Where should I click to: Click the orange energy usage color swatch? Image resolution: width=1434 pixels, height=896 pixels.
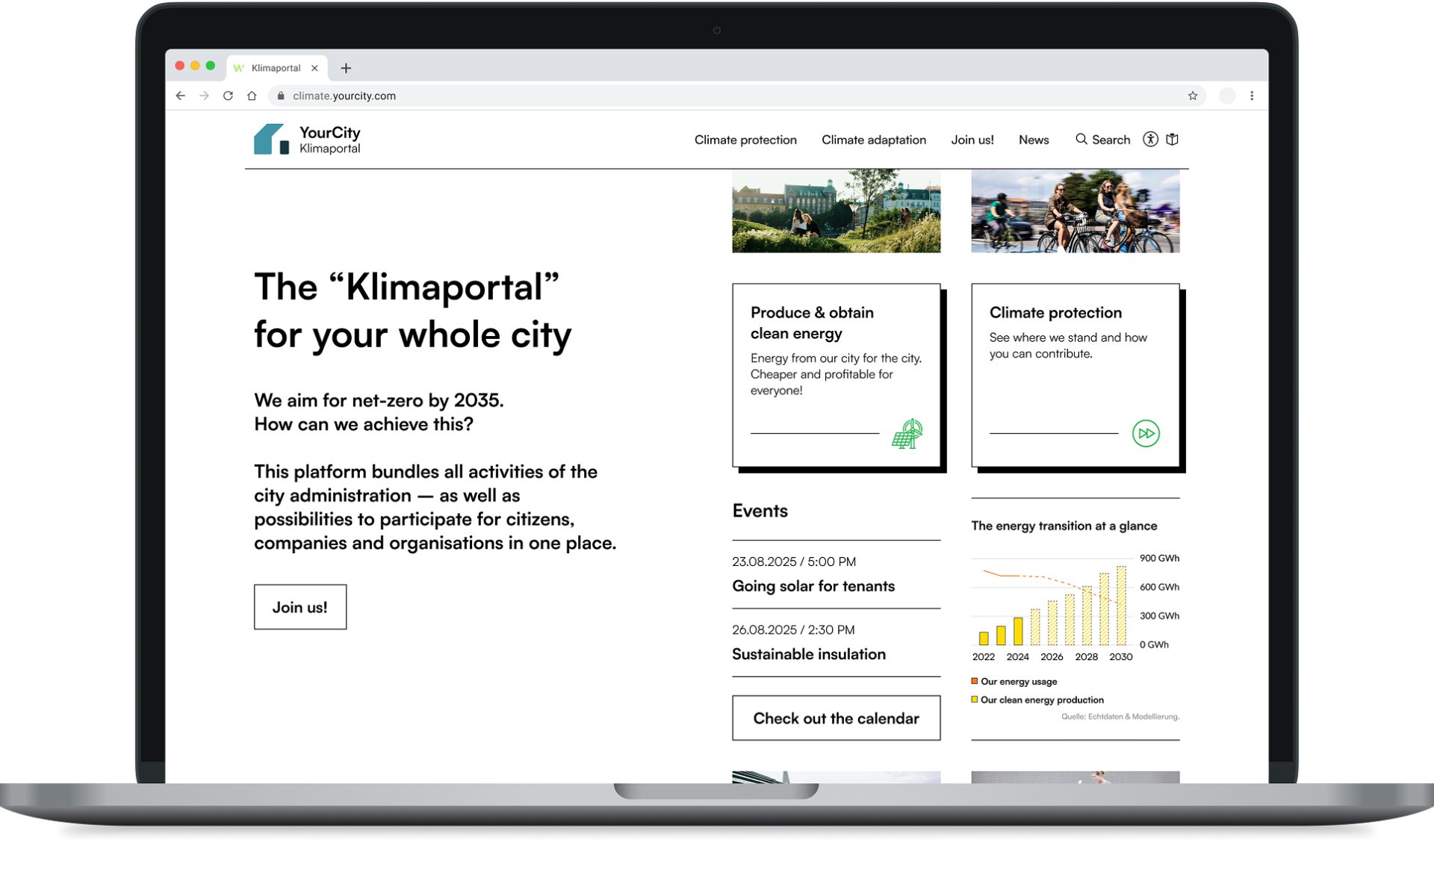(x=974, y=680)
